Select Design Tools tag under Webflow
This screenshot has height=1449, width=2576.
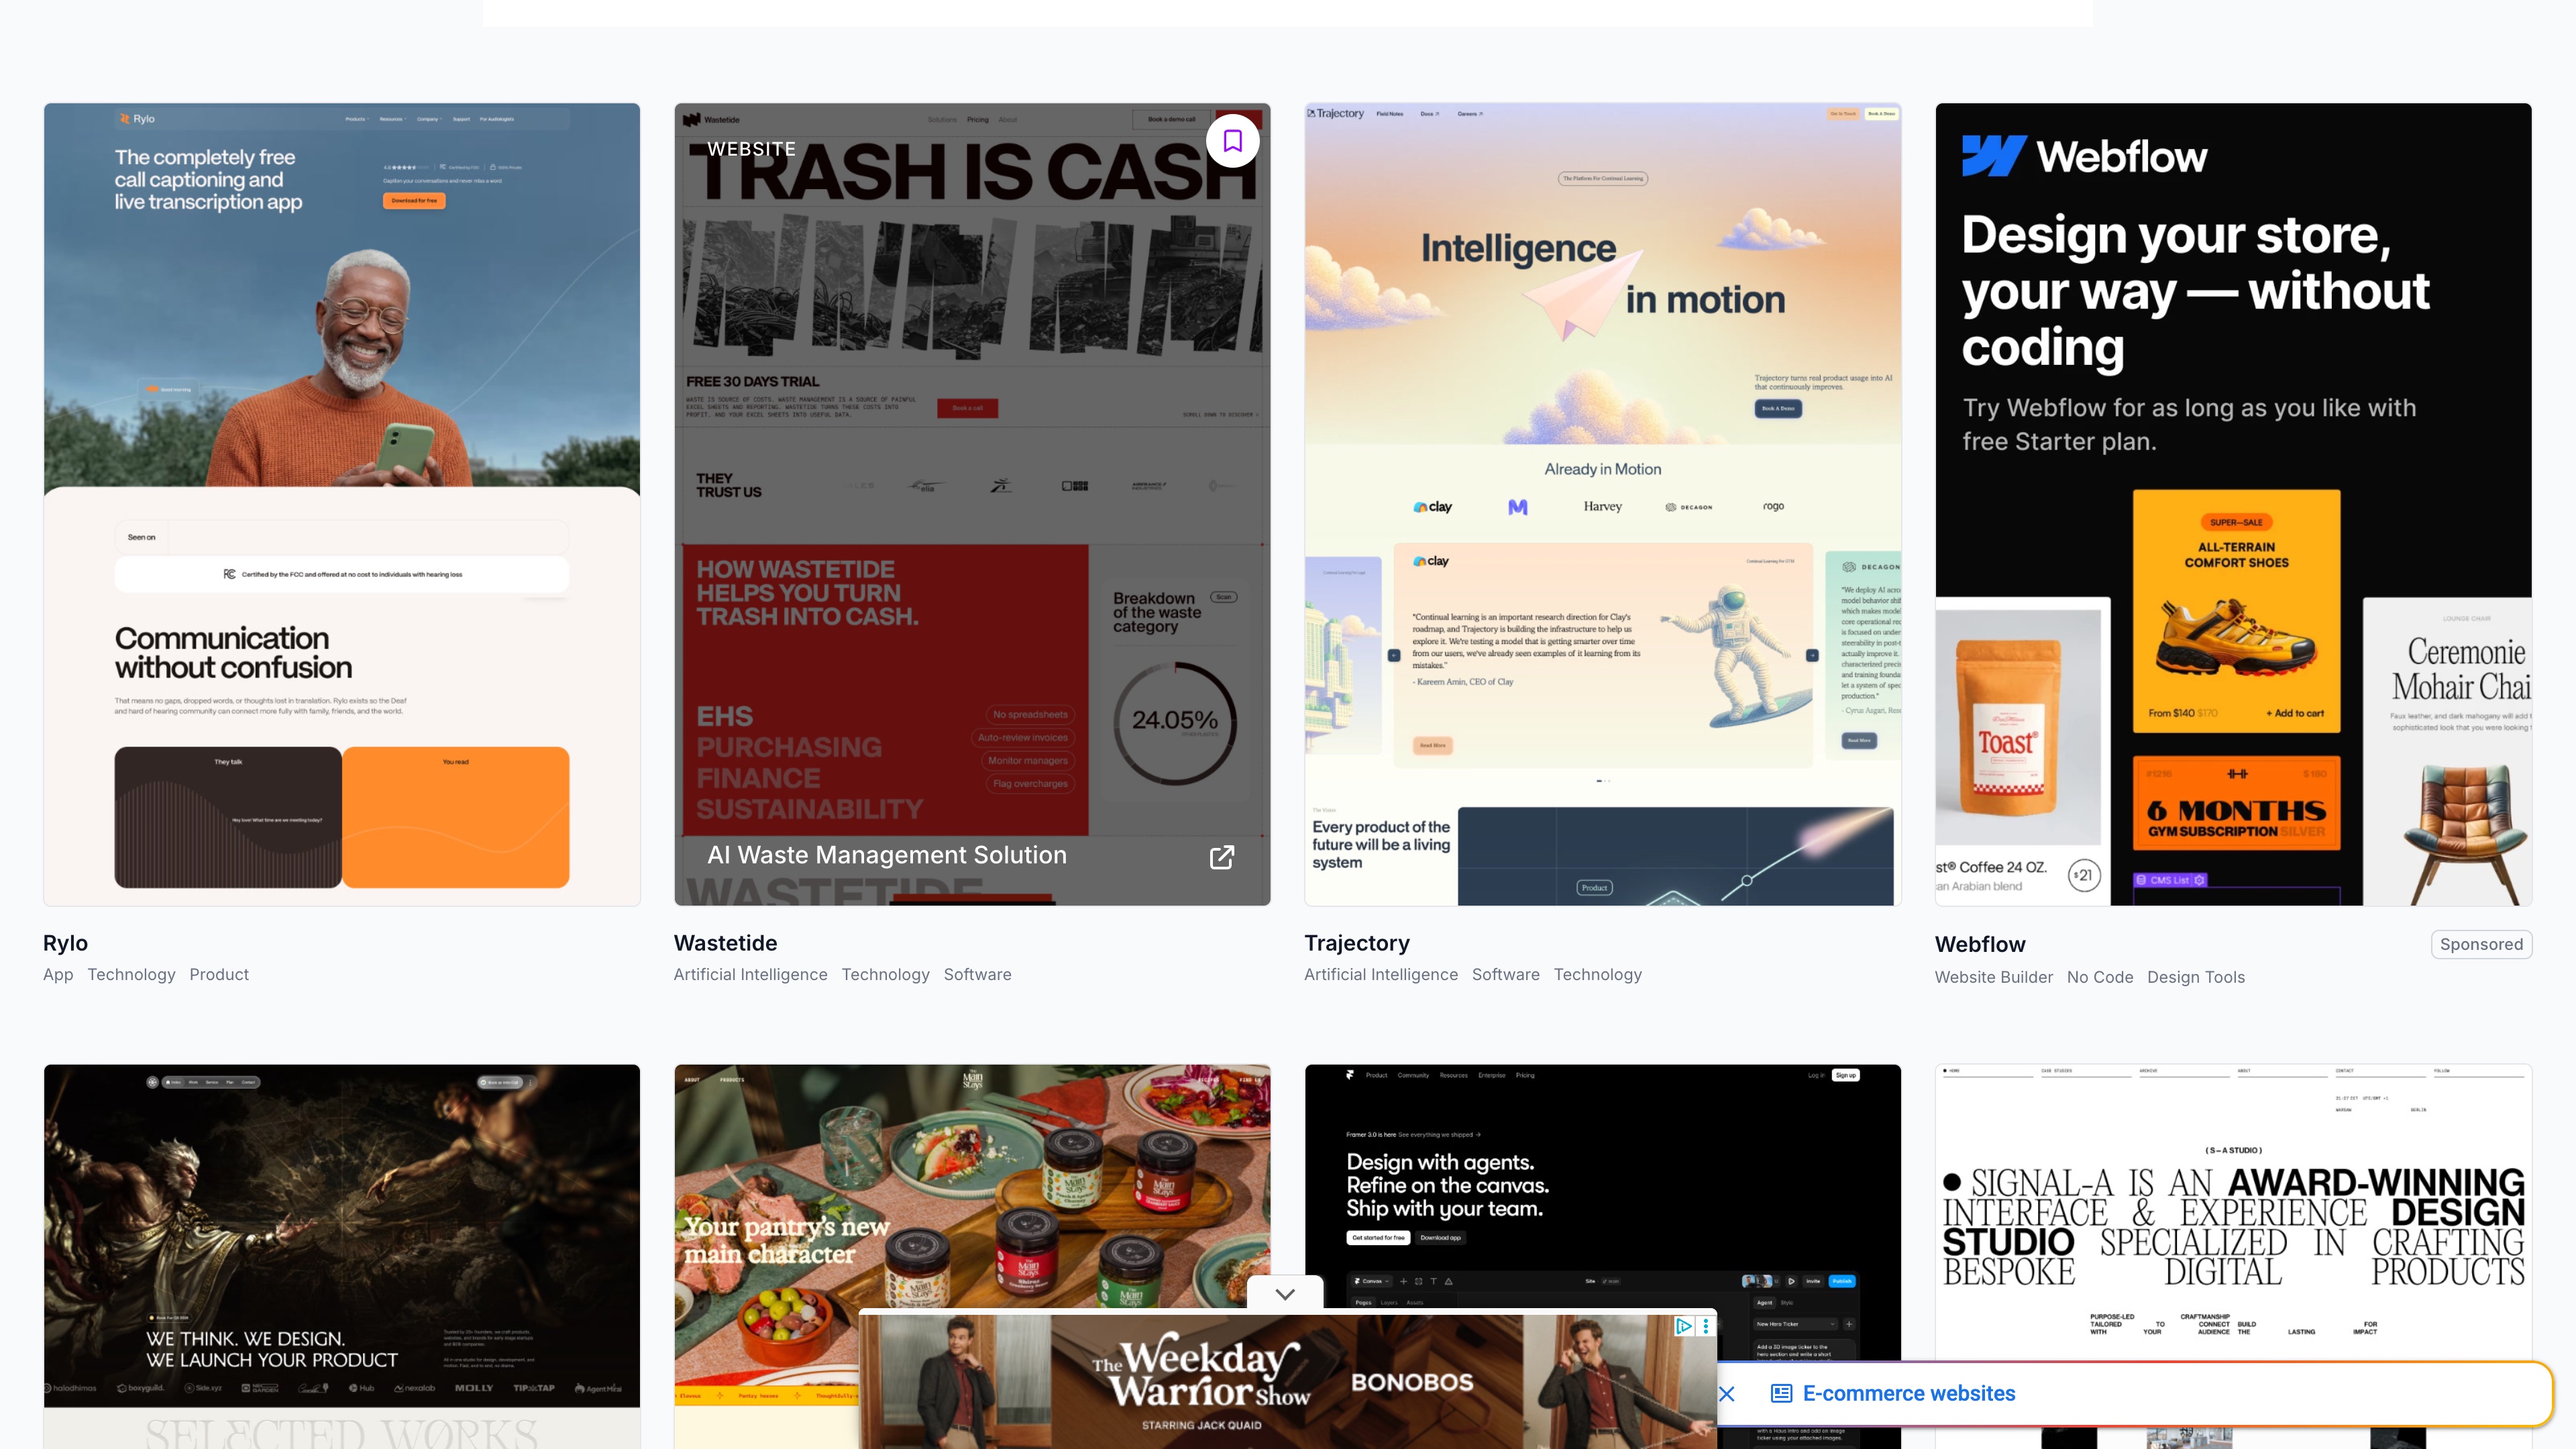[x=2196, y=977]
